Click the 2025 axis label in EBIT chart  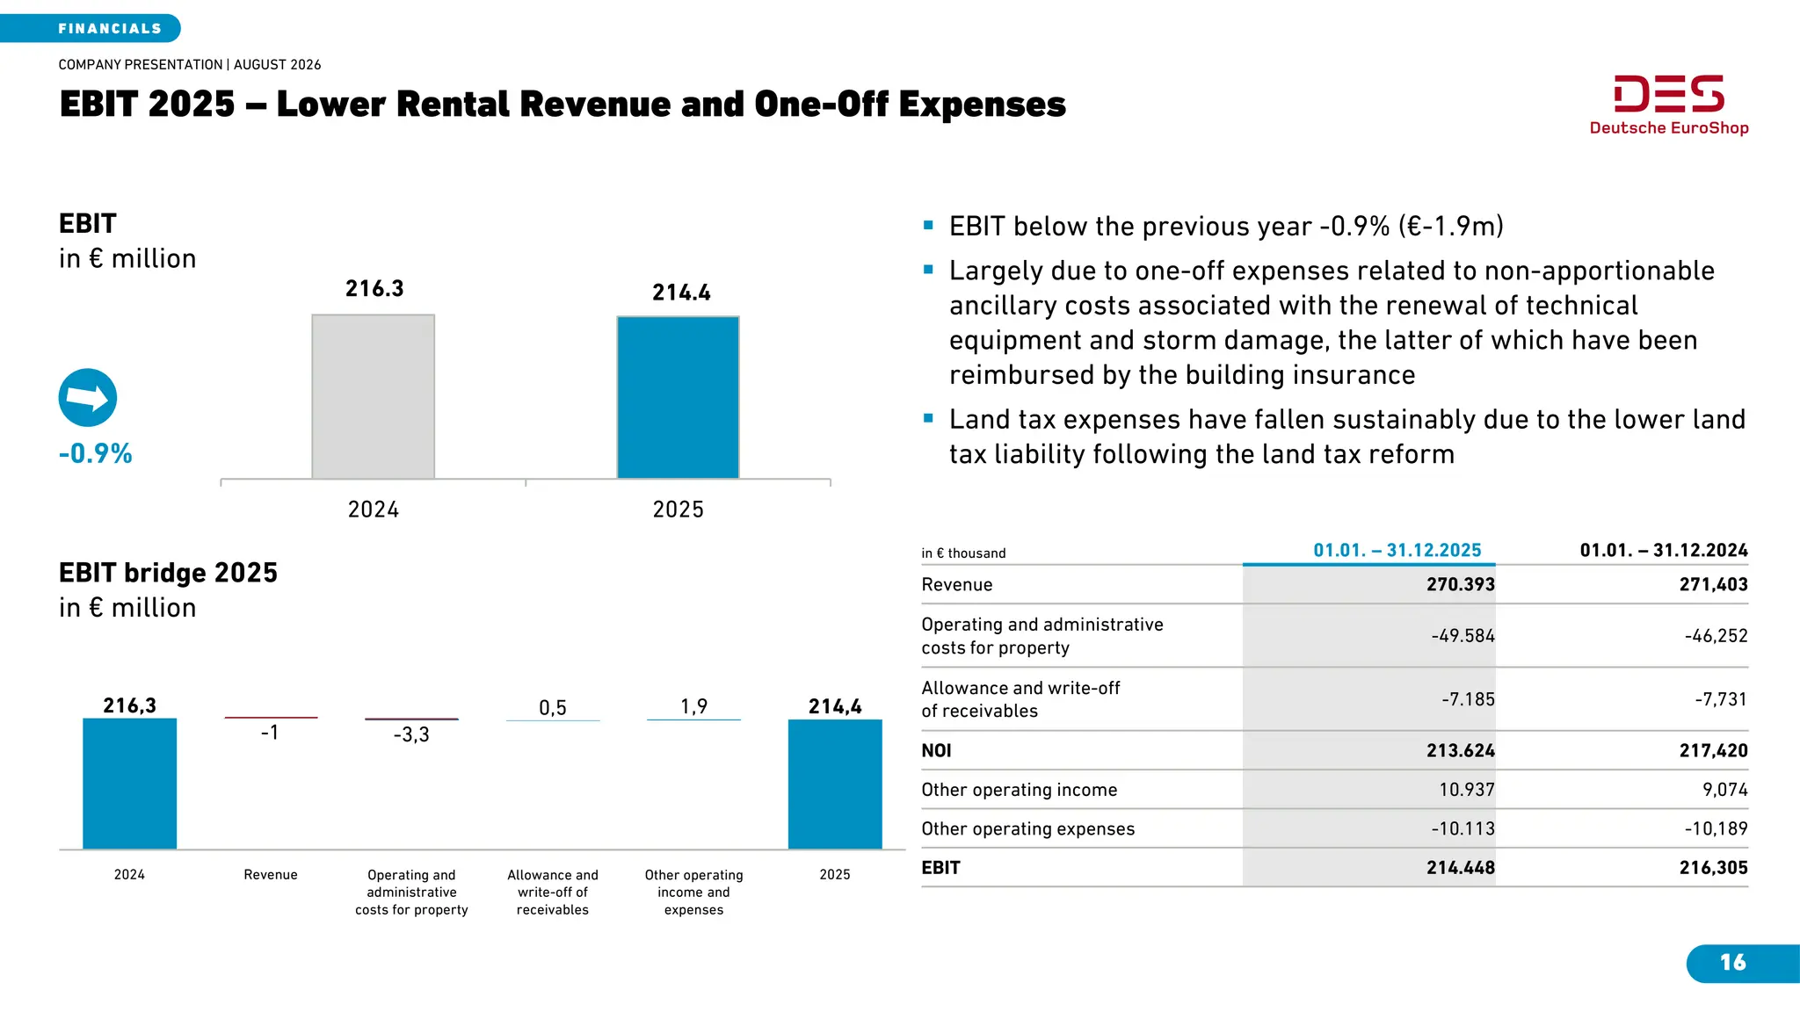pyautogui.click(x=679, y=510)
